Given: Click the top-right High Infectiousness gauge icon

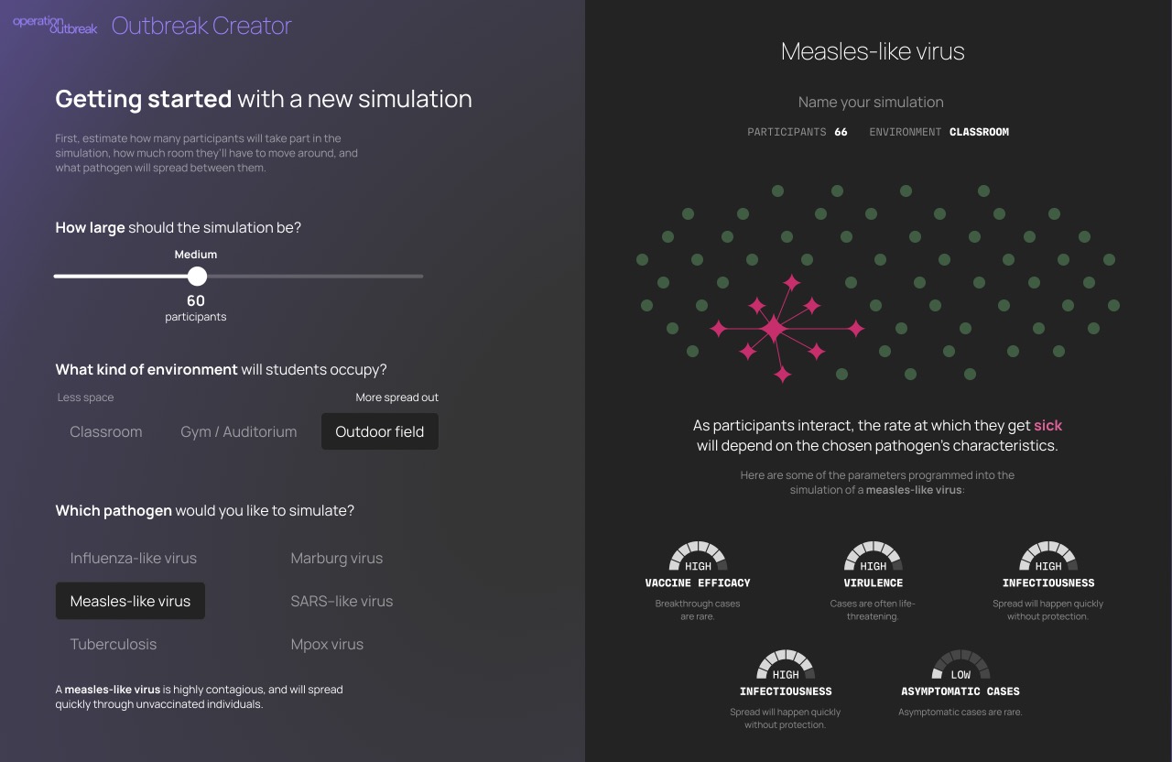Looking at the screenshot, I should [x=1047, y=557].
